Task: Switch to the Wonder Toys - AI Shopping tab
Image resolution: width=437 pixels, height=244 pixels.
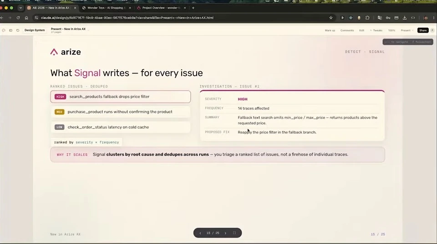Action: click(107, 8)
